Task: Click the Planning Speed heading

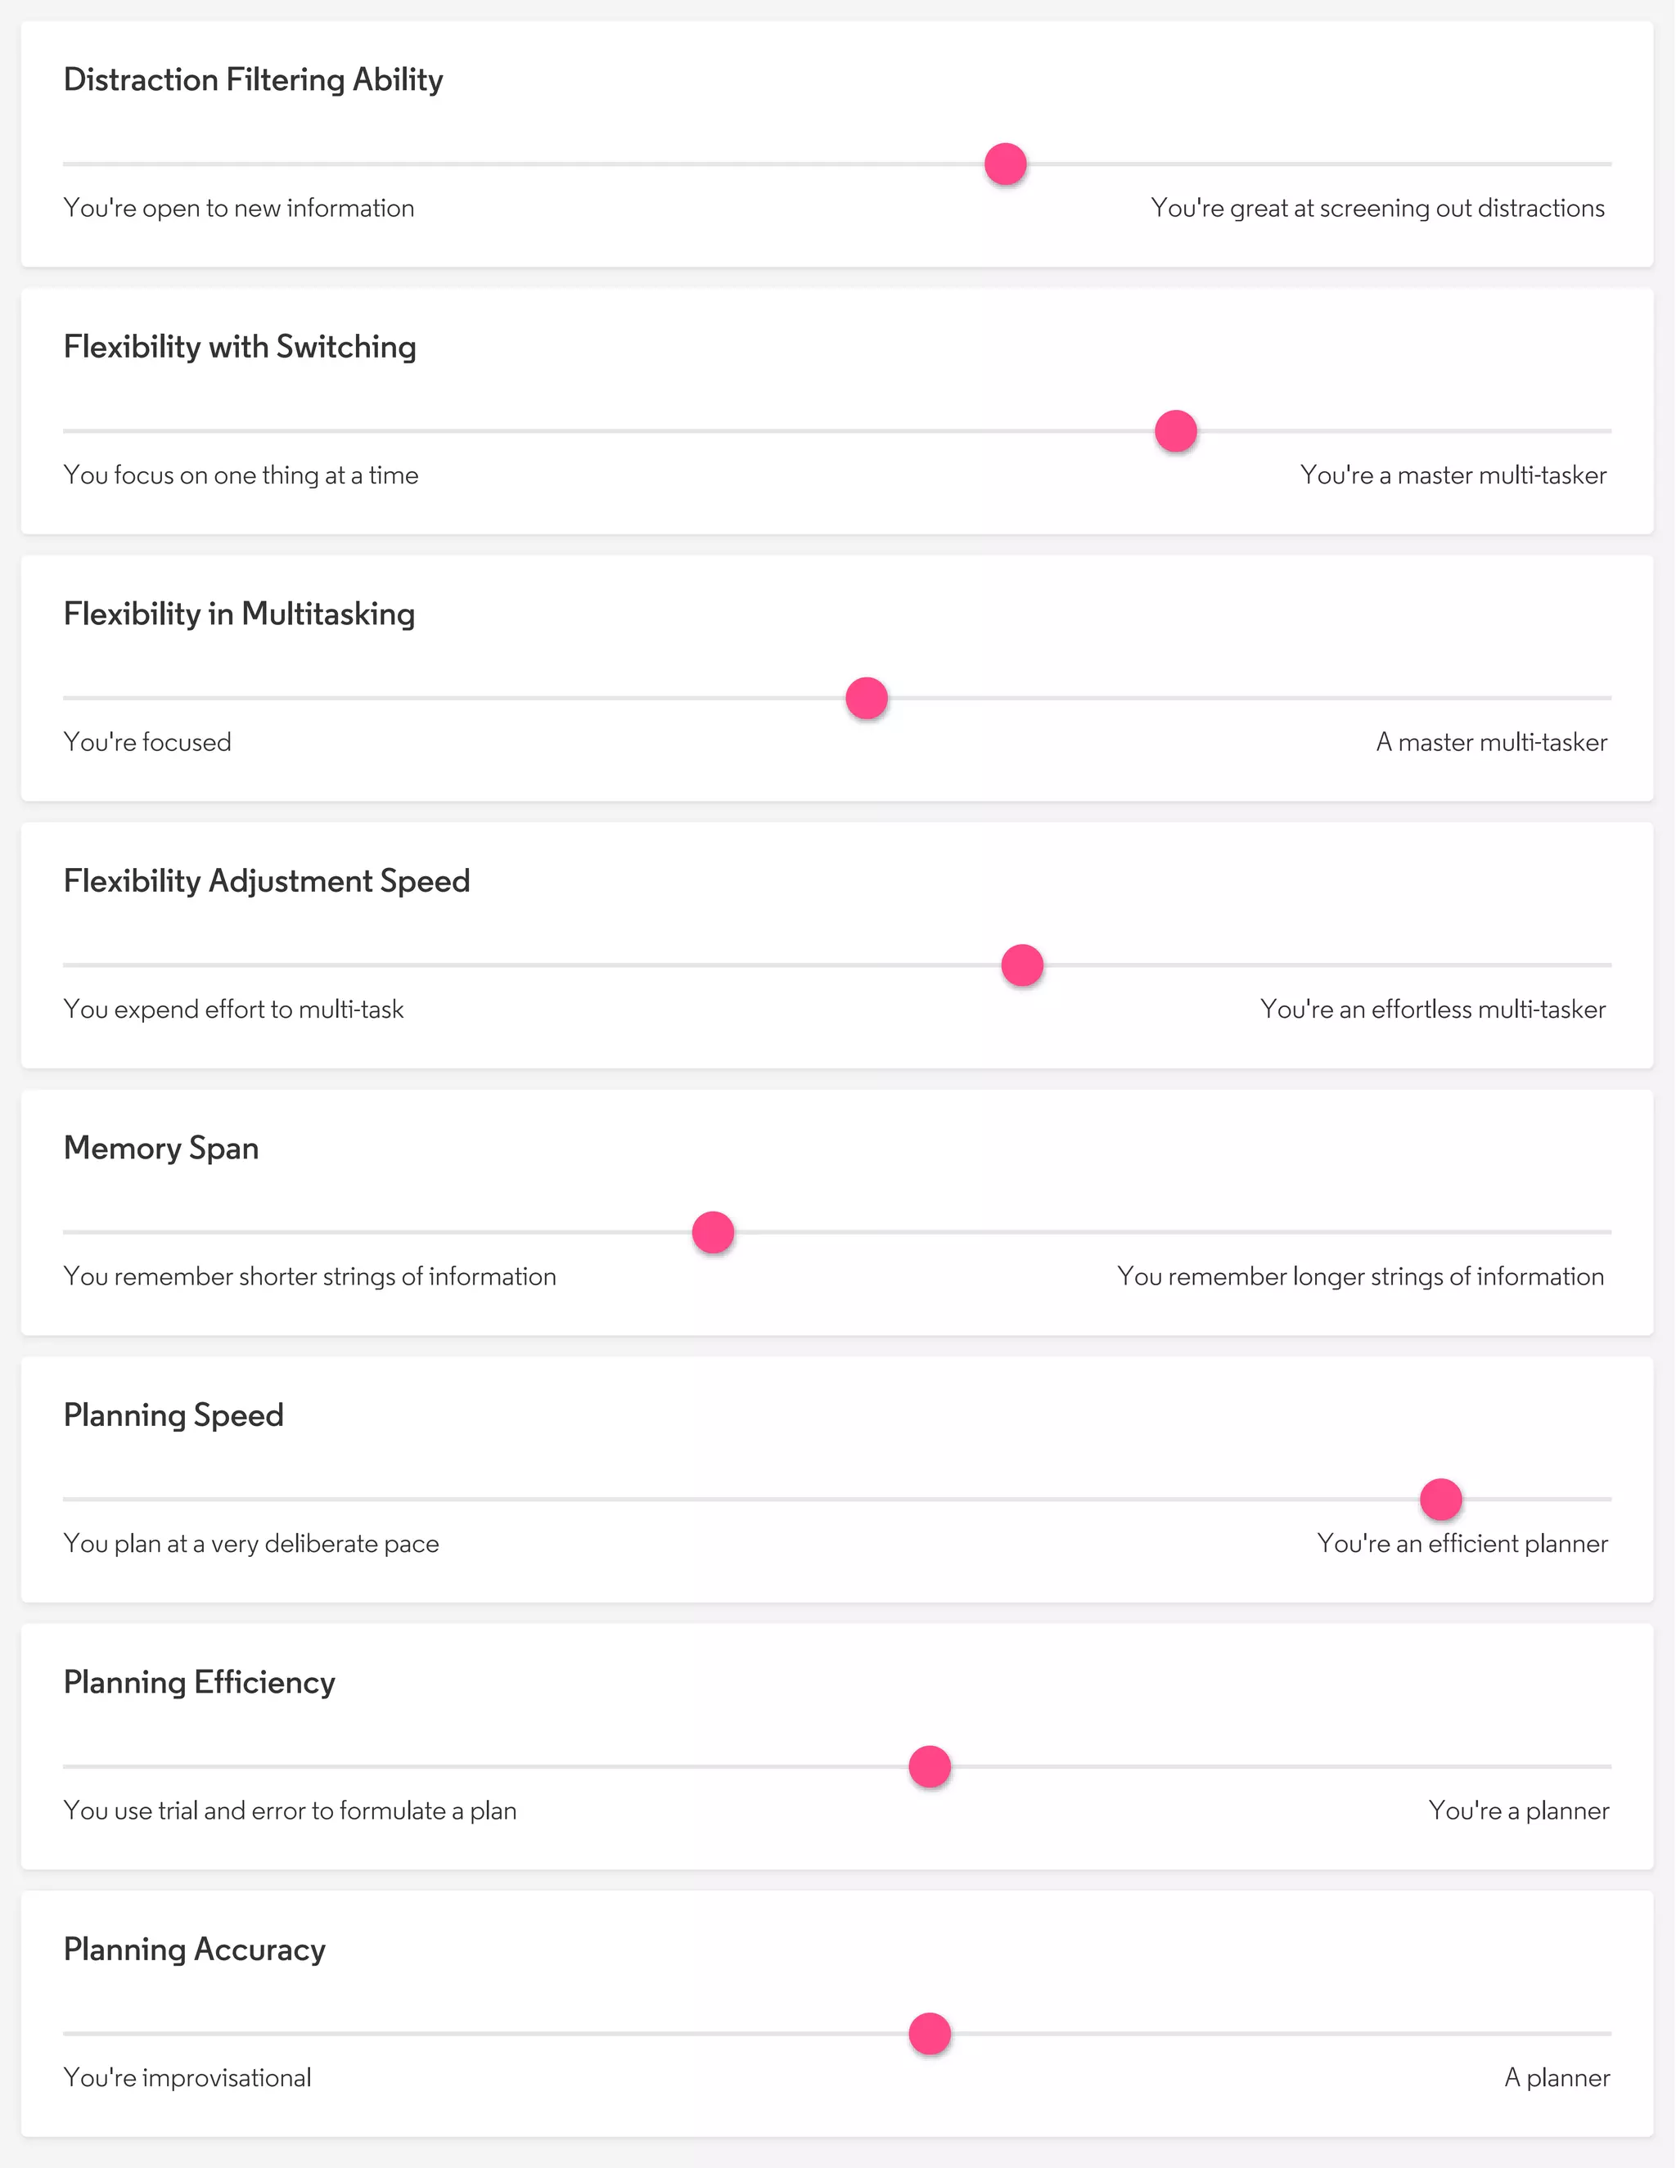Action: [173, 1415]
